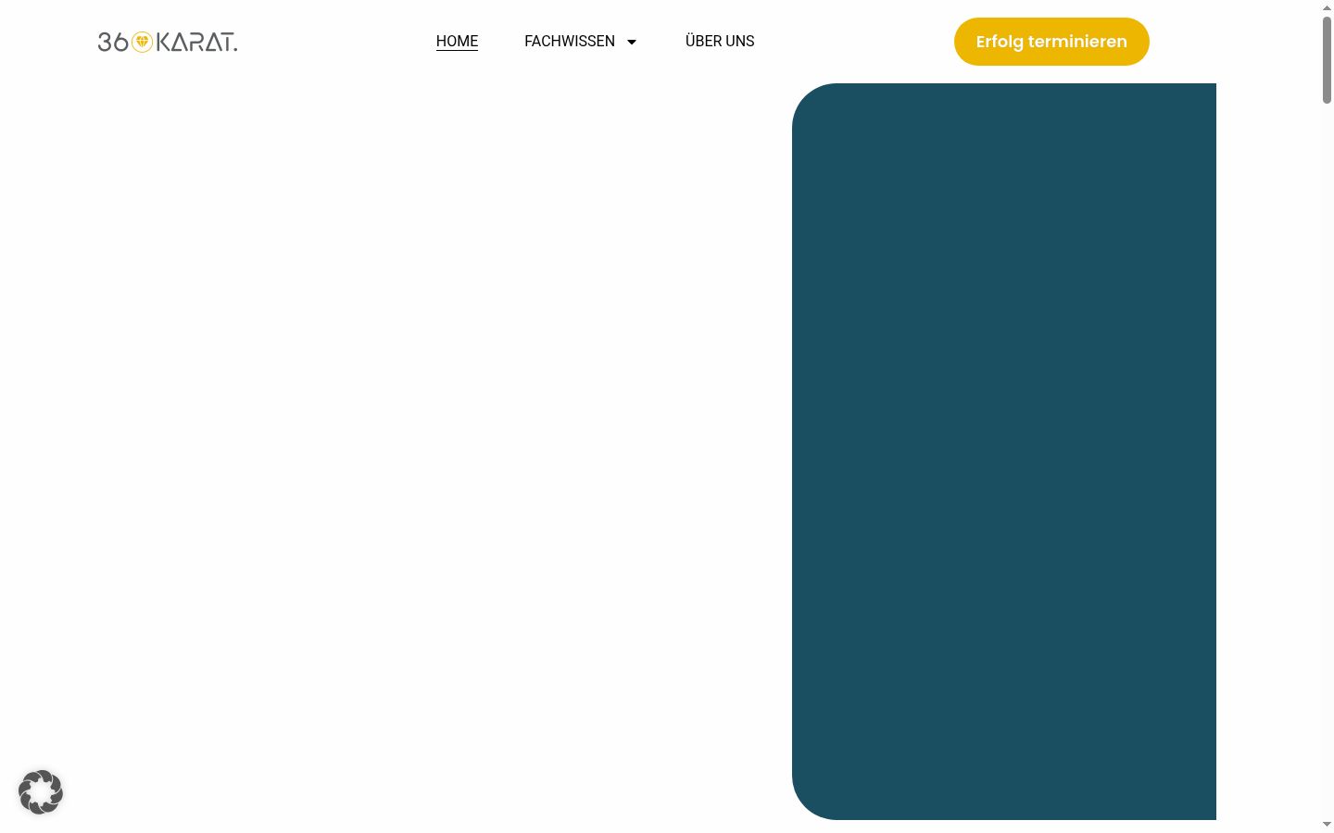The image size is (1334, 833).
Task: Open the 36 Karat logo homepage link
Action: [x=168, y=42]
